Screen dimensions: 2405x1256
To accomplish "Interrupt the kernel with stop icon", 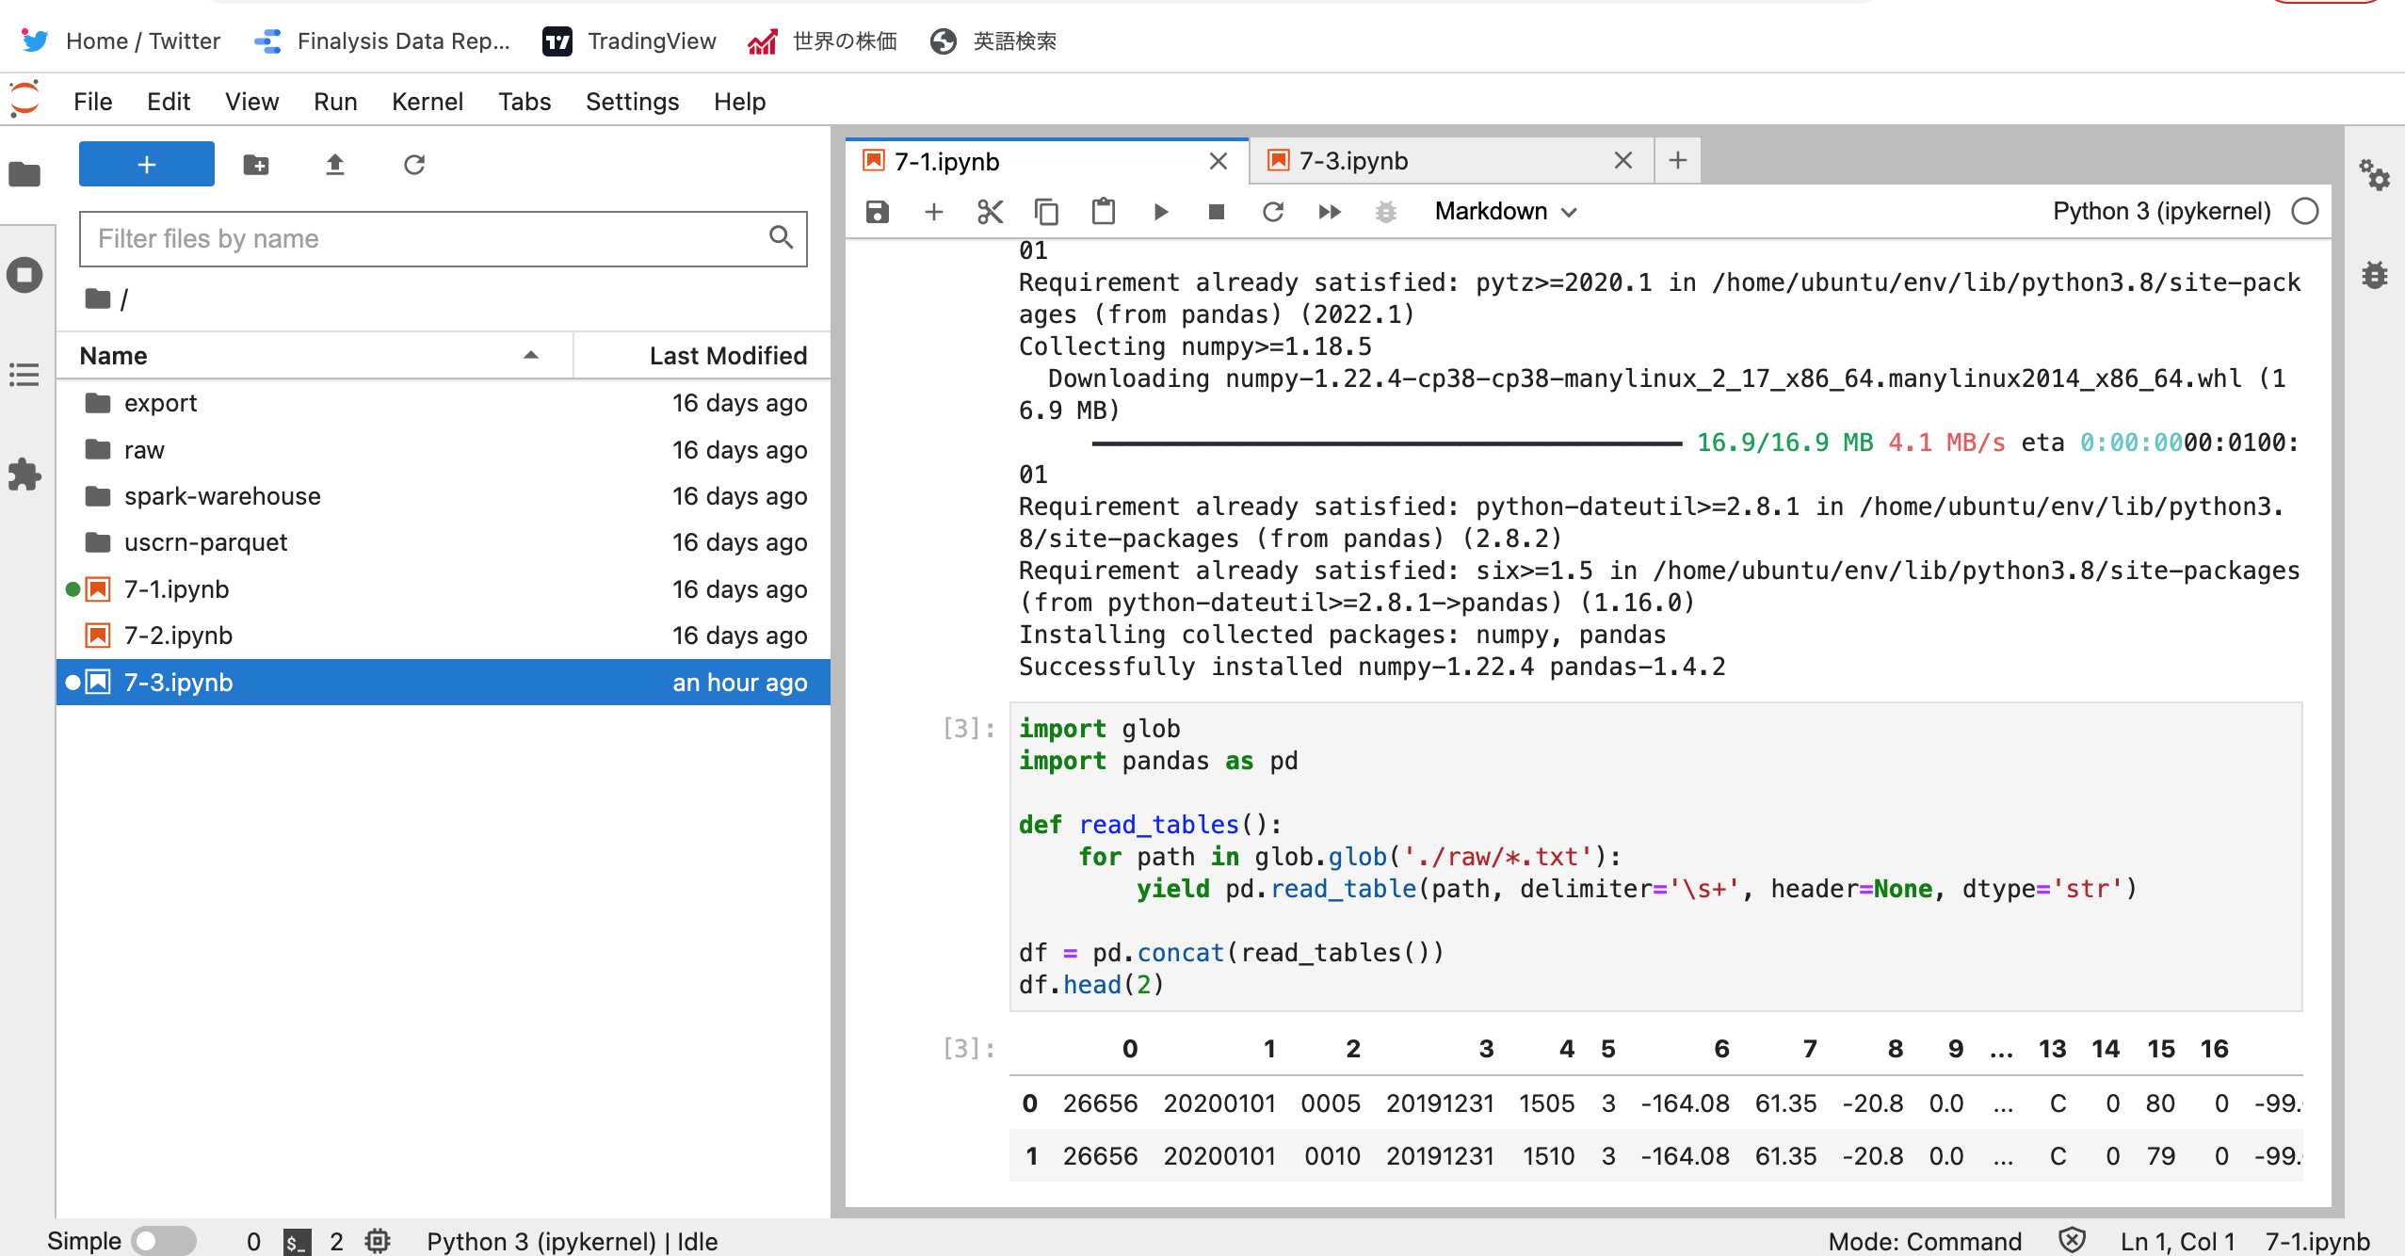I will [x=1217, y=212].
